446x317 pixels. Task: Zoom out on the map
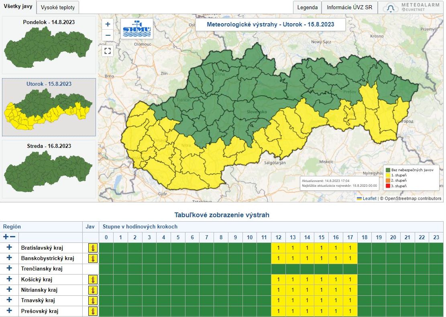tap(108, 35)
